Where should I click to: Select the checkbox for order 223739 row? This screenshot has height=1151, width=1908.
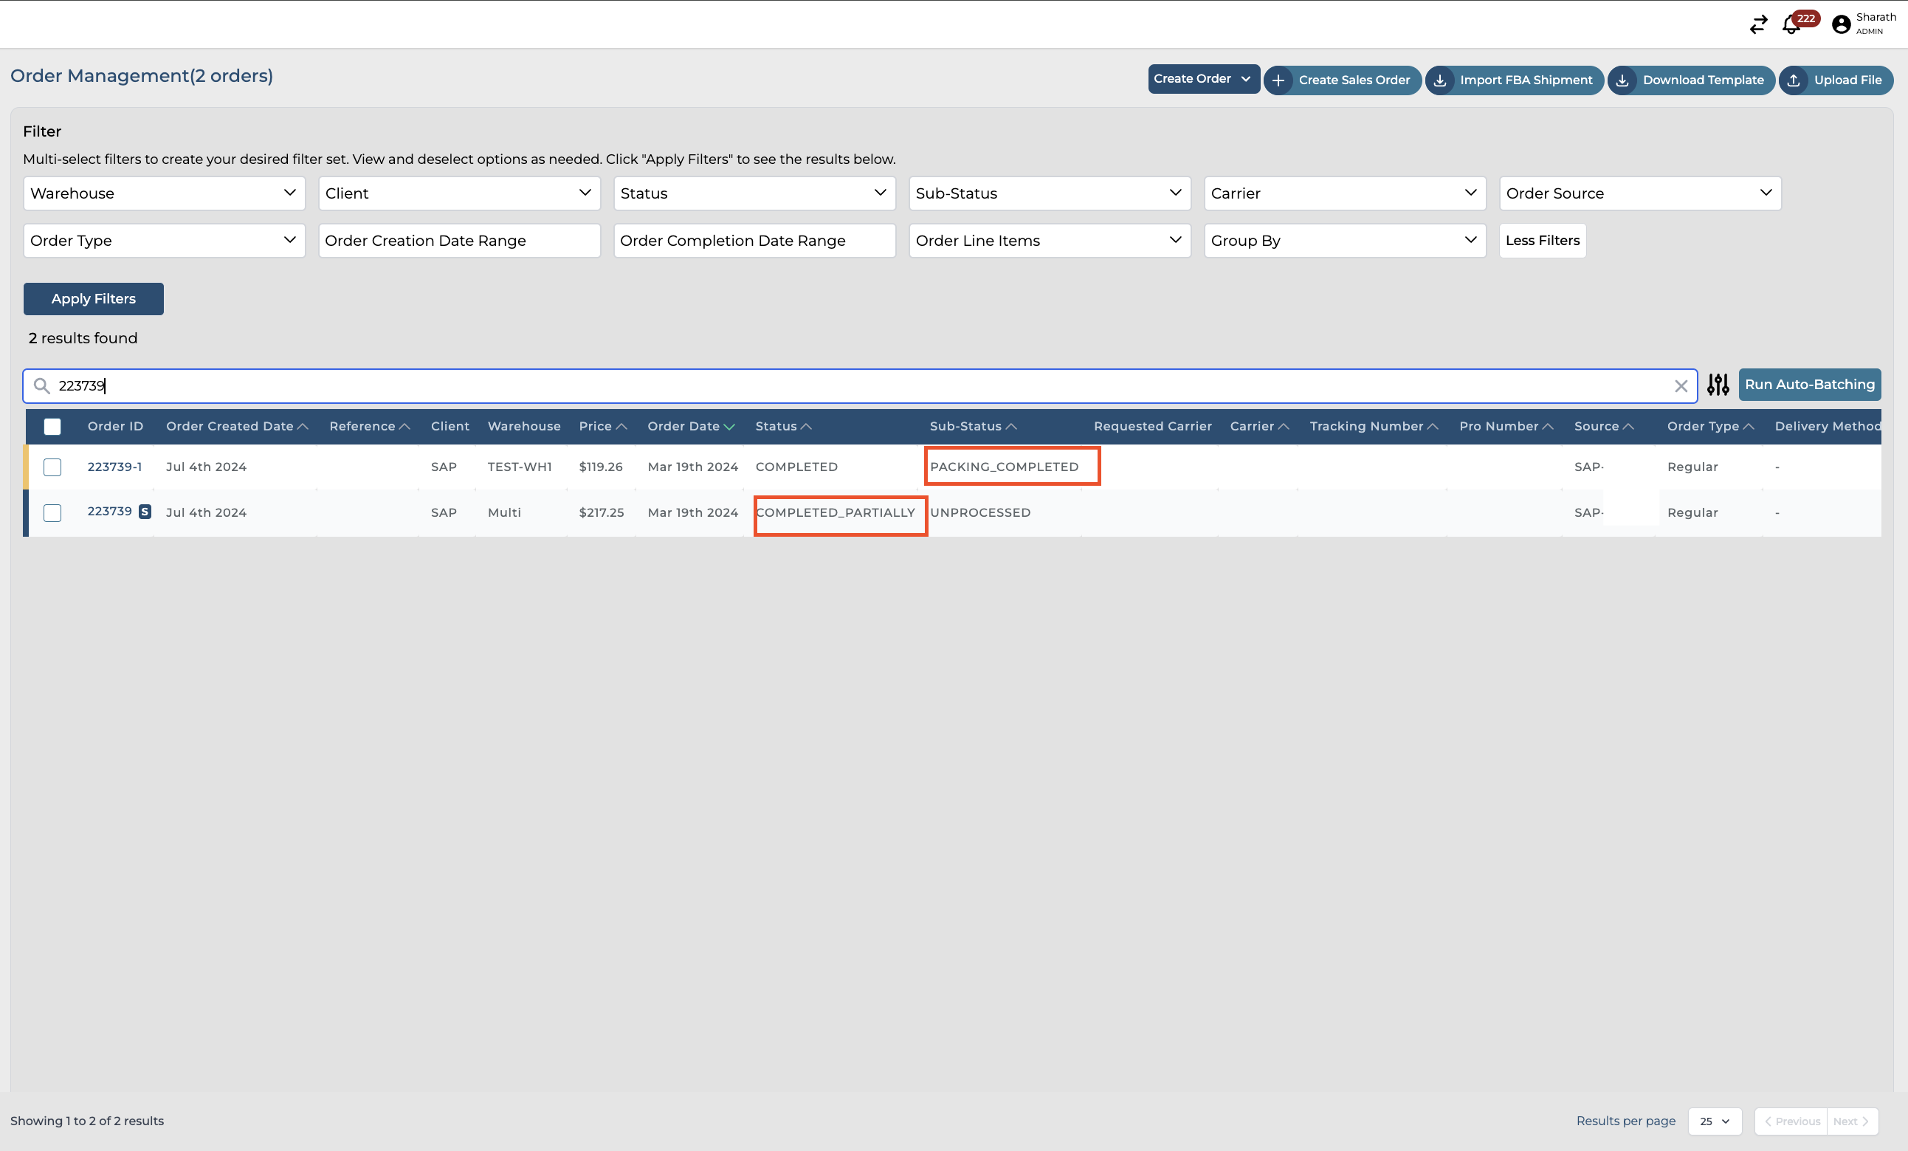52,513
